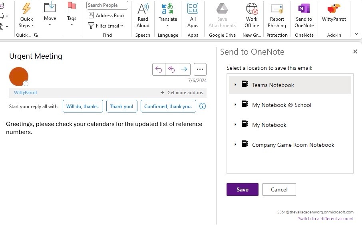Screen dimensions: 362x225
Task: Open the Translate language menu
Action: pos(168,15)
